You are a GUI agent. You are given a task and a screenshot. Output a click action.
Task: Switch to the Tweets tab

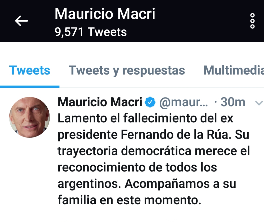(30, 70)
